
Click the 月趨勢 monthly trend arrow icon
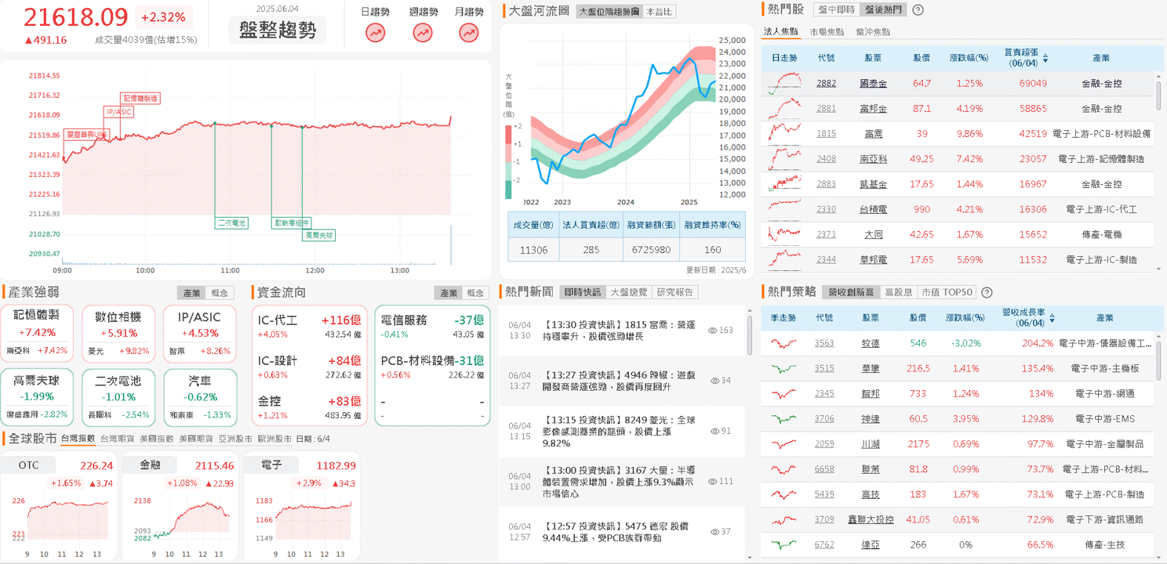click(469, 33)
